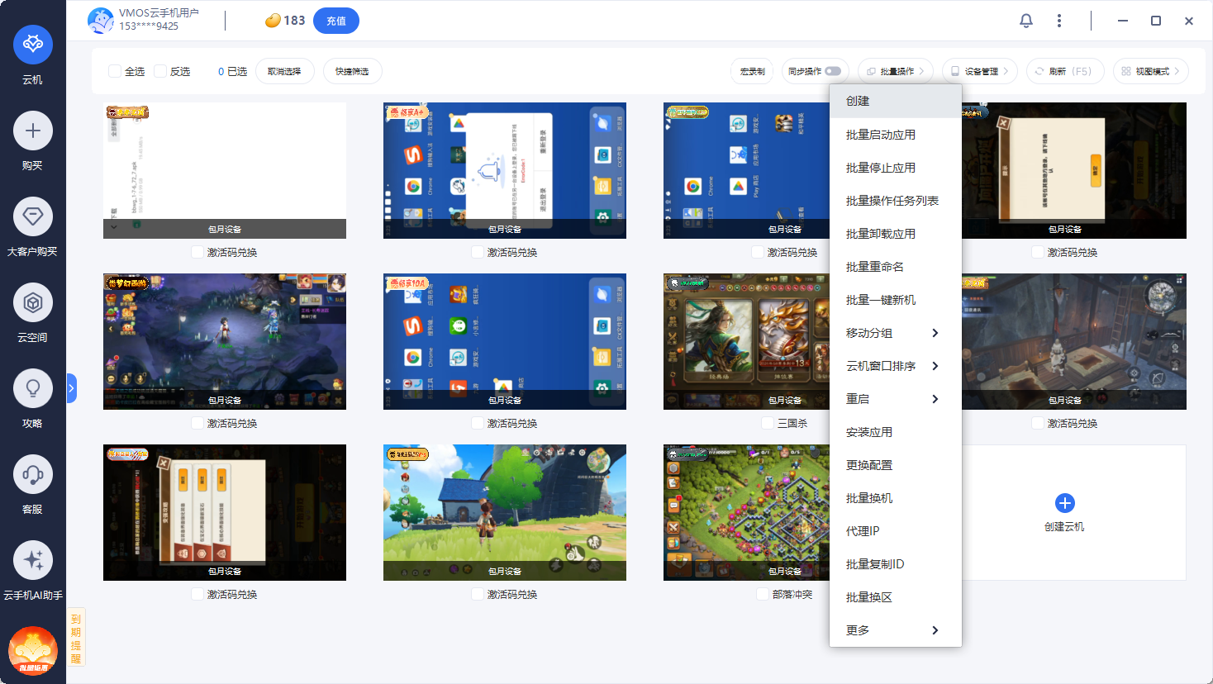Expand the 云机窗口排序 submenu
Image resolution: width=1213 pixels, height=684 pixels.
pos(896,366)
